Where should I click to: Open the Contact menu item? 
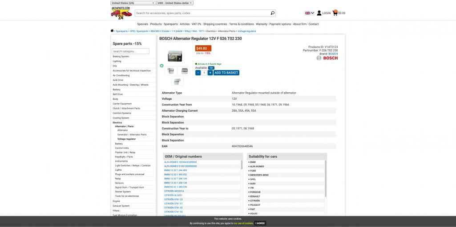(314, 24)
